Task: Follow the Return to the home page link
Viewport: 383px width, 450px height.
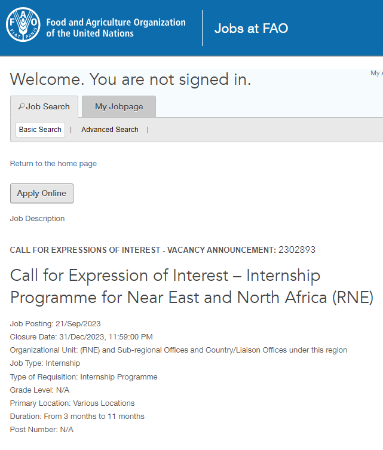Action: [x=53, y=164]
